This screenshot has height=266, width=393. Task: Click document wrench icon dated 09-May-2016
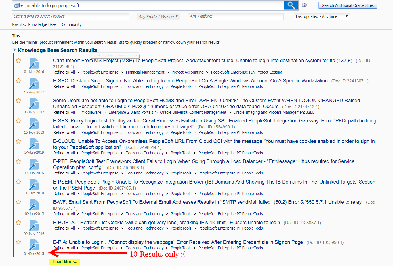click(x=34, y=225)
